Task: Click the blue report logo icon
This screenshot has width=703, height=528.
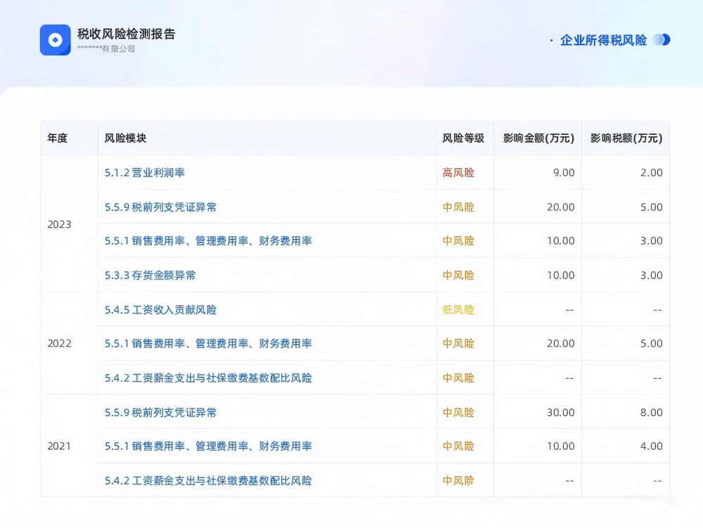Action: click(55, 40)
